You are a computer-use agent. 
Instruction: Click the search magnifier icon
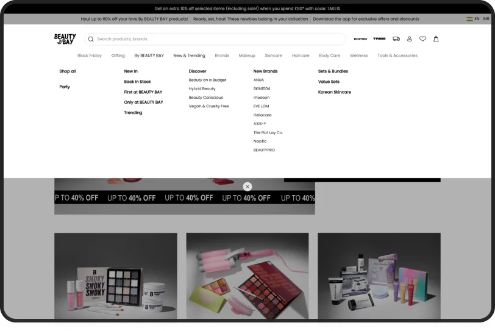click(91, 39)
